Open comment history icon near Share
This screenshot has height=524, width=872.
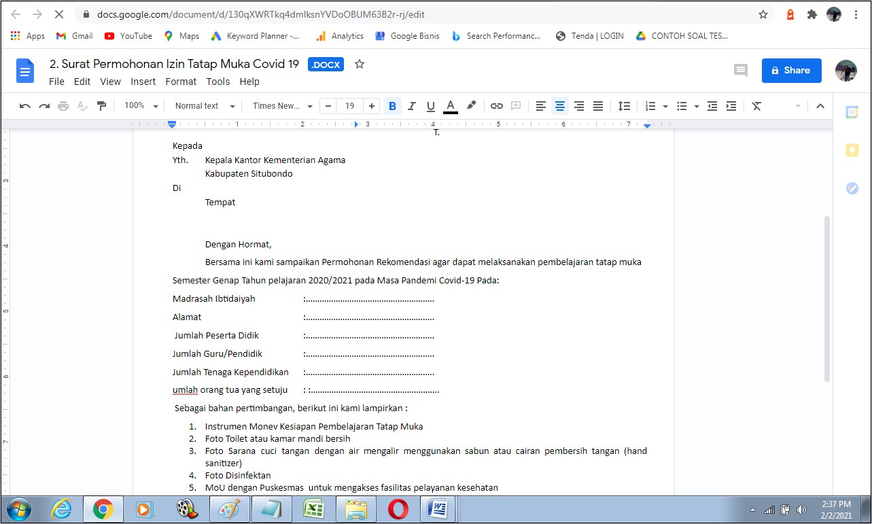tap(741, 70)
